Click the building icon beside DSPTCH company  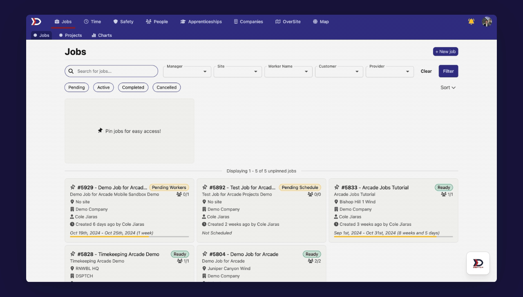point(72,276)
